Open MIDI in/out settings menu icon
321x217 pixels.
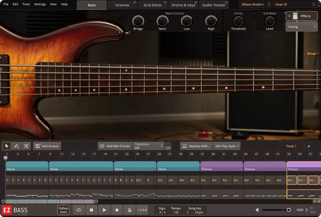pos(306,210)
